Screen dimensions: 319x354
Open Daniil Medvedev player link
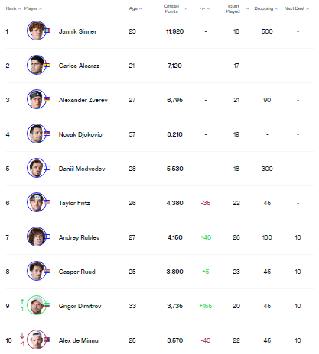[x=82, y=169]
